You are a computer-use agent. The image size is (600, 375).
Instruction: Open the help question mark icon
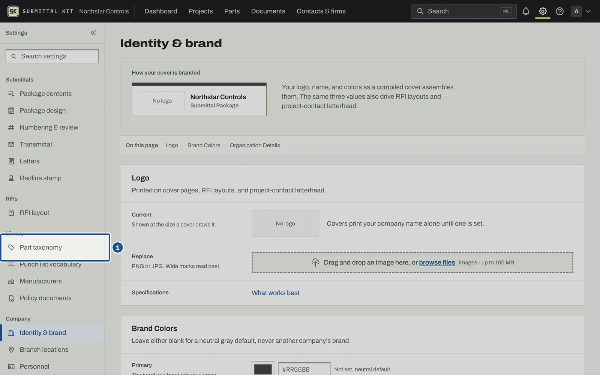point(559,11)
